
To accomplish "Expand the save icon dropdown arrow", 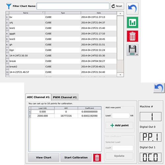I will click(x=137, y=54).
